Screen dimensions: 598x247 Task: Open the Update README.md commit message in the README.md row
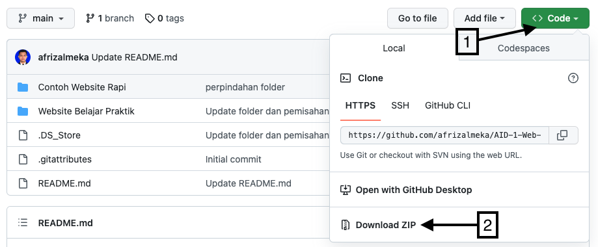249,183
